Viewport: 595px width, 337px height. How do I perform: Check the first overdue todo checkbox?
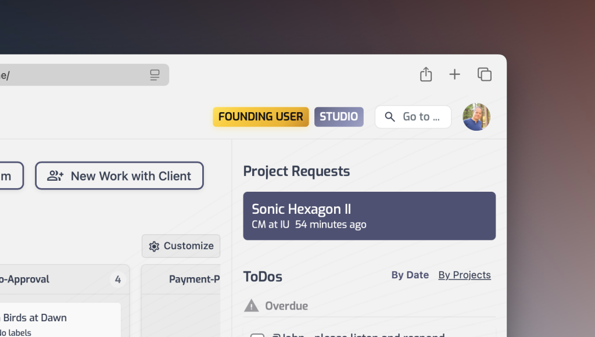point(257,335)
